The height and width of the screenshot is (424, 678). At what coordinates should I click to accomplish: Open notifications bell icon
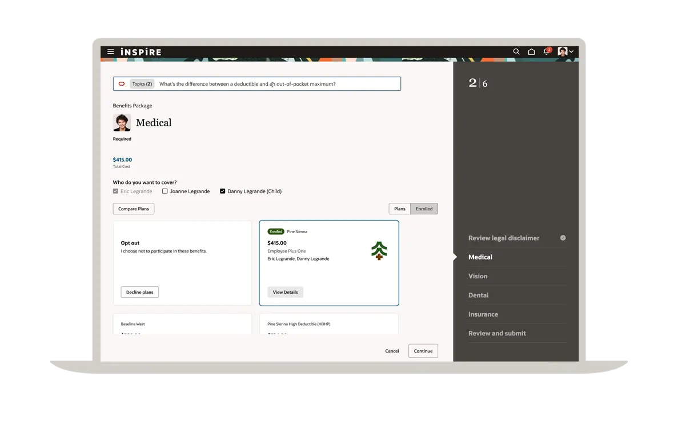547,52
